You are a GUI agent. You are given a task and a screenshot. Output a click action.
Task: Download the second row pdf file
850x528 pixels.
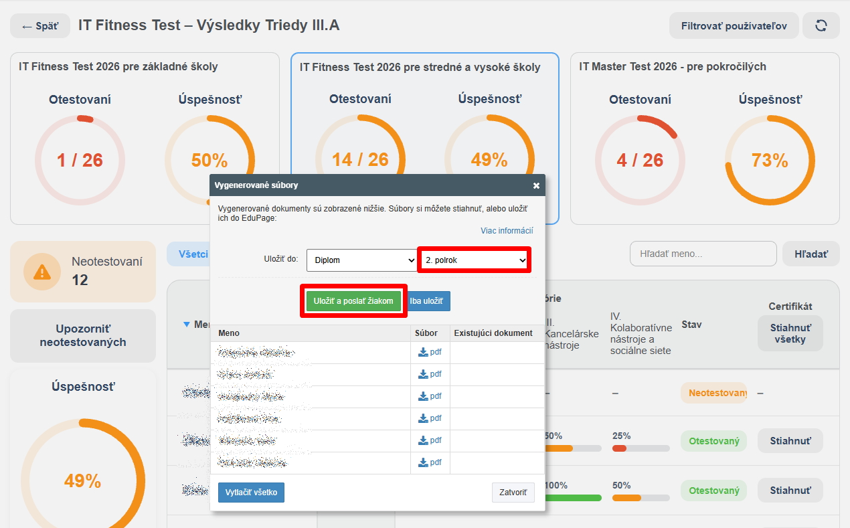pos(430,374)
